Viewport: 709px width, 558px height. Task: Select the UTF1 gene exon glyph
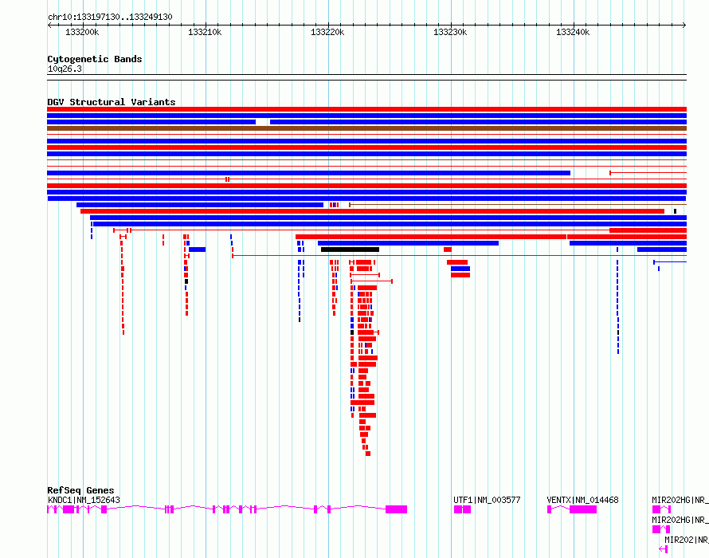(x=462, y=509)
